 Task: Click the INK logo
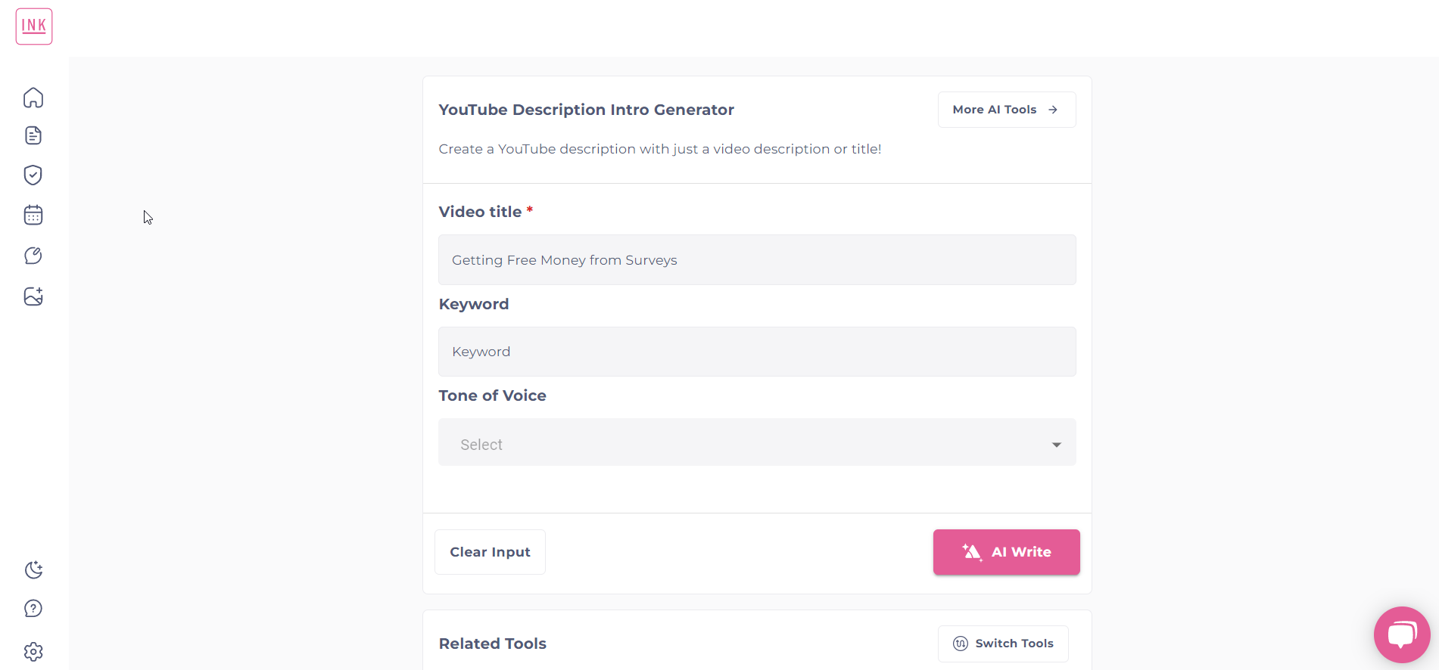(x=34, y=26)
